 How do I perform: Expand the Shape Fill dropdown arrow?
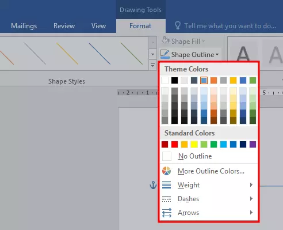point(203,41)
